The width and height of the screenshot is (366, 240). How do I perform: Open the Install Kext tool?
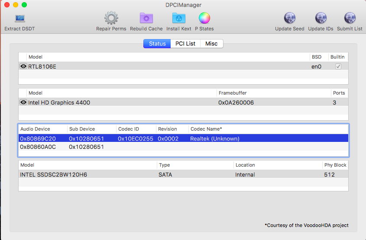click(178, 18)
